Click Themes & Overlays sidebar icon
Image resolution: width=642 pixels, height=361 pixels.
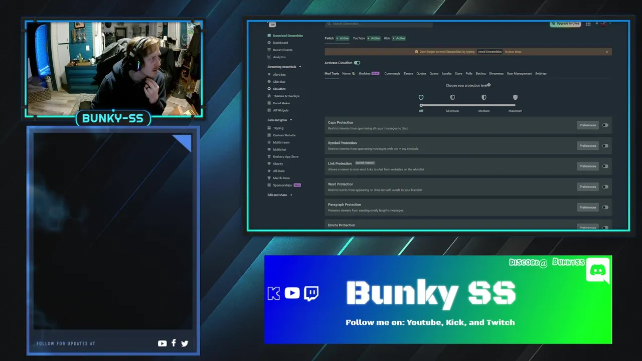pos(269,96)
